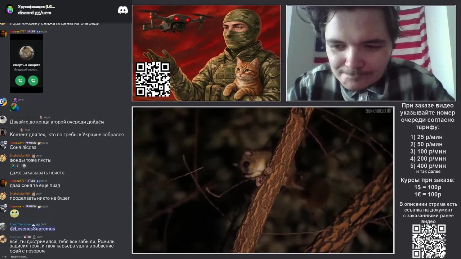The height and width of the screenshot is (259, 461).
Task: Click the '1€ = 100р' exchange rate
Action: coord(428,195)
